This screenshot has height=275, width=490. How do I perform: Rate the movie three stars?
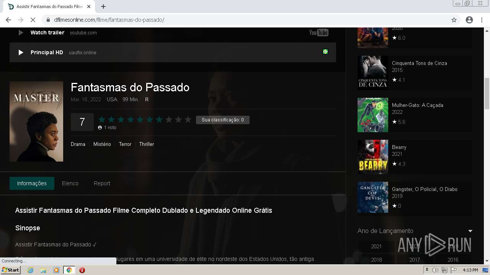(x=121, y=120)
